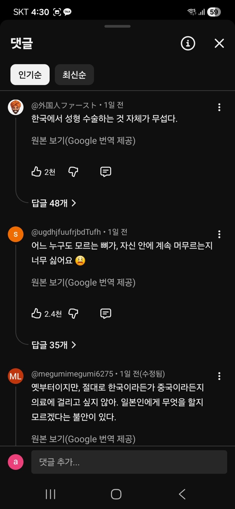Image resolution: width=235 pixels, height=509 pixels.
Task: Show original text of first comment
Action: [x=83, y=141]
